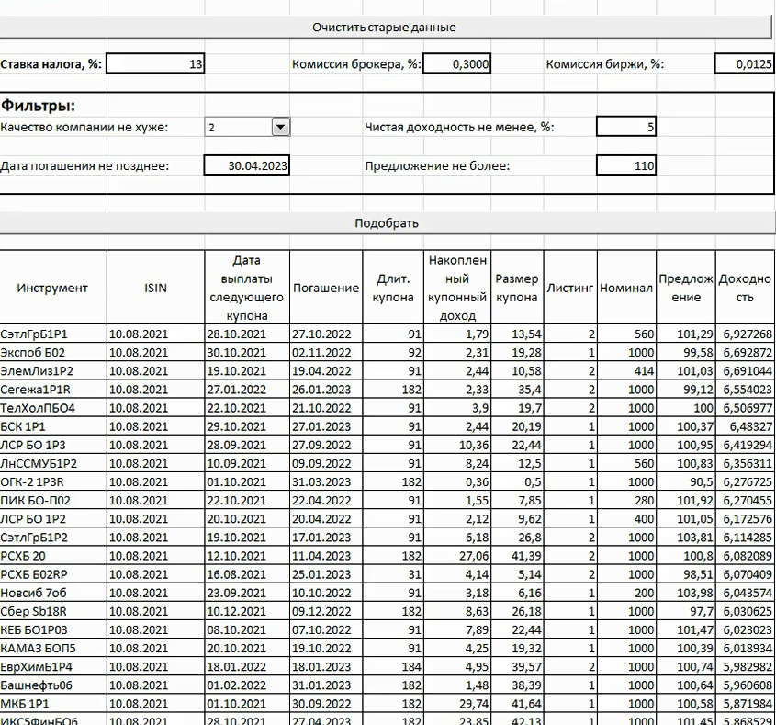The width and height of the screenshot is (776, 725).
Task: Select the 'ЛСР БО 1Р3' instrument cell
Action: point(53,445)
